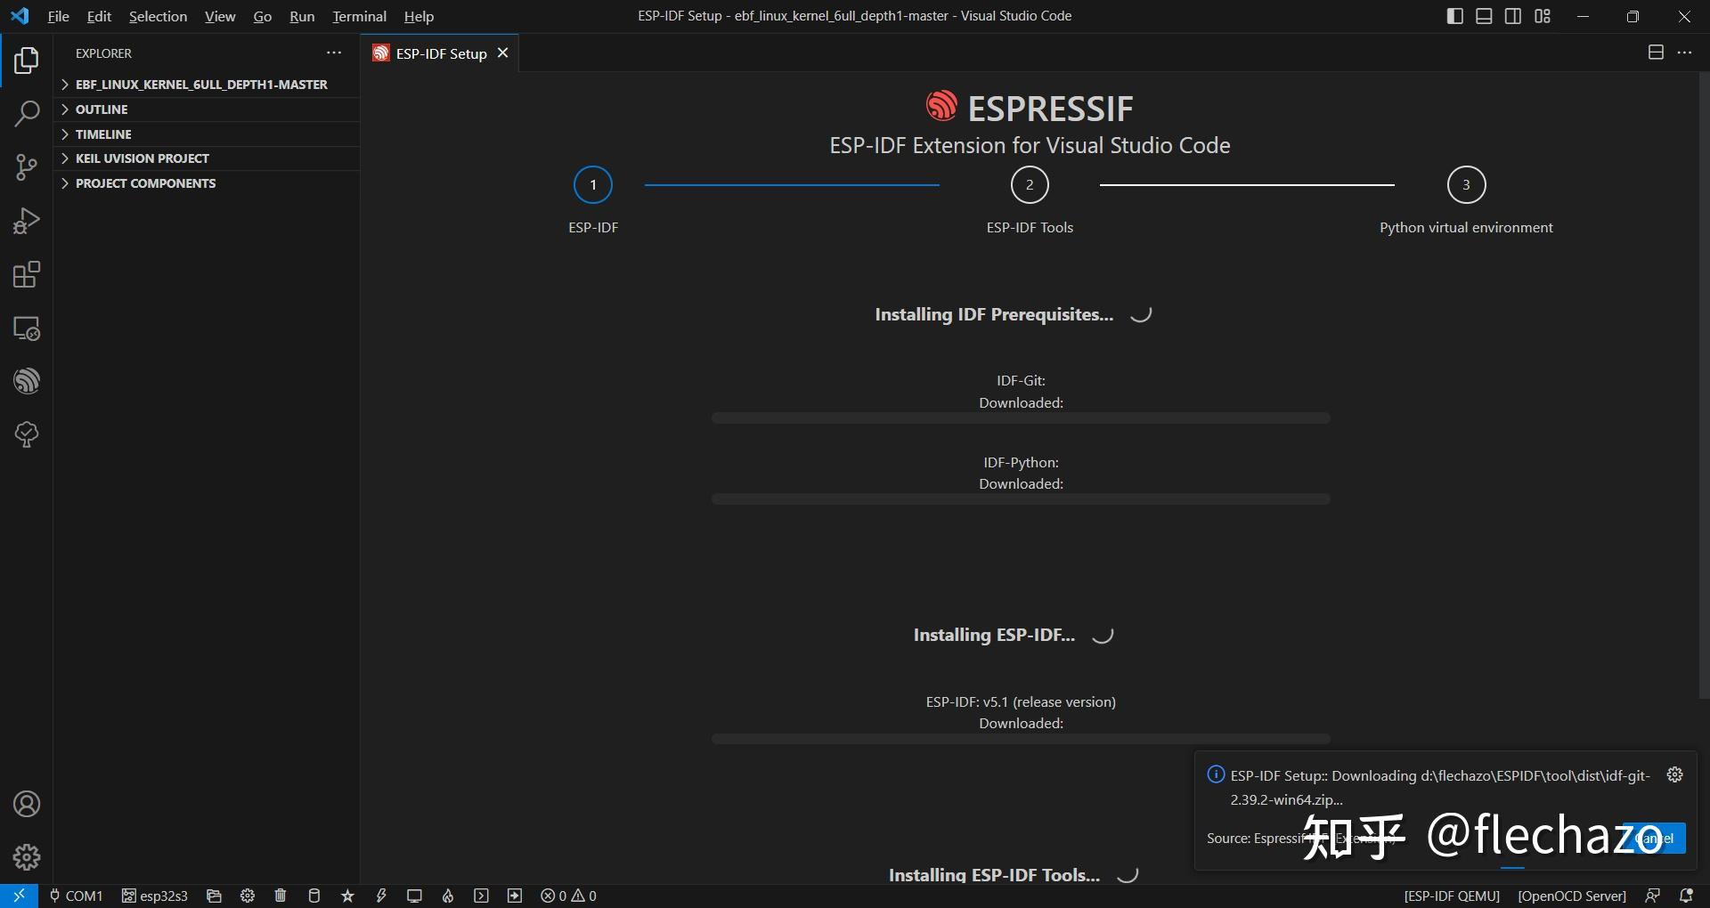Toggle the bottom panel layout button
The height and width of the screenshot is (908, 1710).
1484,16
